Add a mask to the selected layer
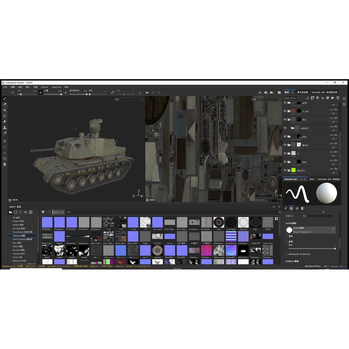 [312, 98]
